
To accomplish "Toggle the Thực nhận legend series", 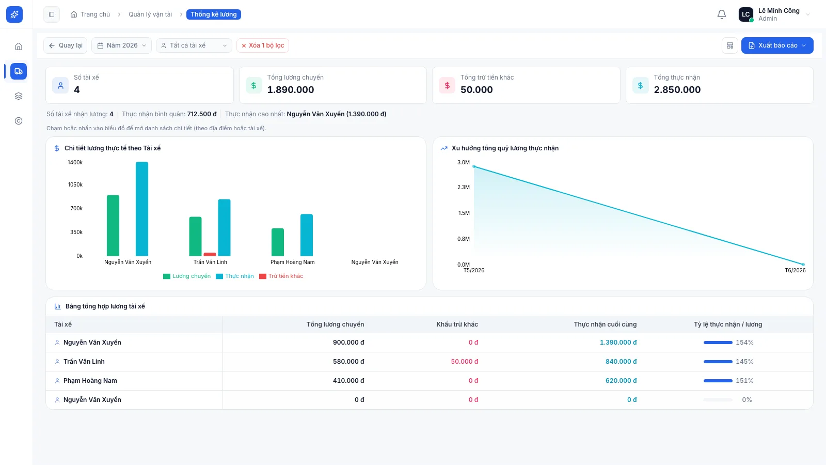I will tap(235, 276).
